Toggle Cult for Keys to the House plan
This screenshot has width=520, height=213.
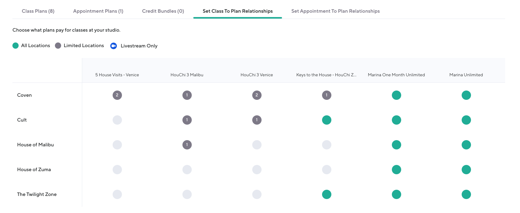326,120
